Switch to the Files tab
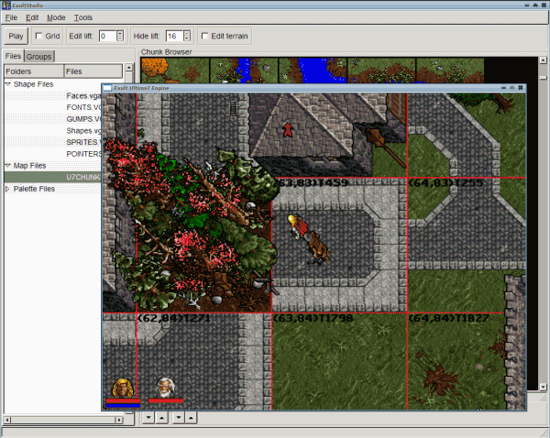The height and width of the screenshot is (438, 550). pos(14,56)
